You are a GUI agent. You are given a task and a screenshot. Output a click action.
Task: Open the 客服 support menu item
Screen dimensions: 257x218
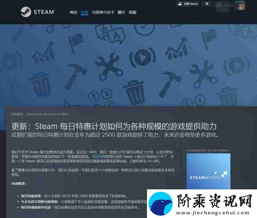click(x=132, y=12)
